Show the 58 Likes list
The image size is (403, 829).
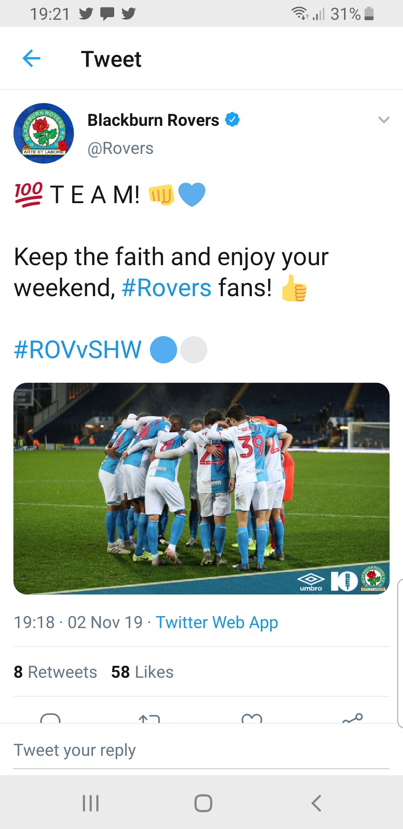[x=142, y=672]
